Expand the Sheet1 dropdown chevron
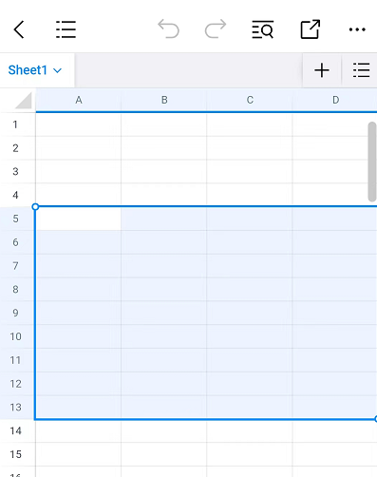The height and width of the screenshot is (477, 377). [x=57, y=70]
